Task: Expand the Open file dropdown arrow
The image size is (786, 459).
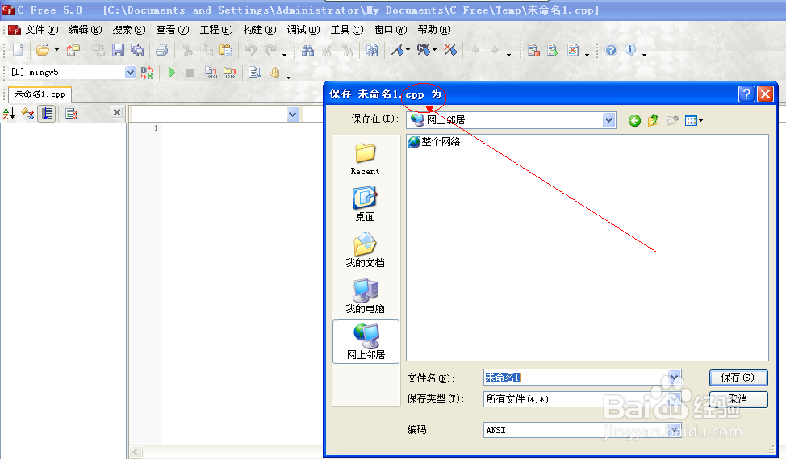Action: (56, 50)
